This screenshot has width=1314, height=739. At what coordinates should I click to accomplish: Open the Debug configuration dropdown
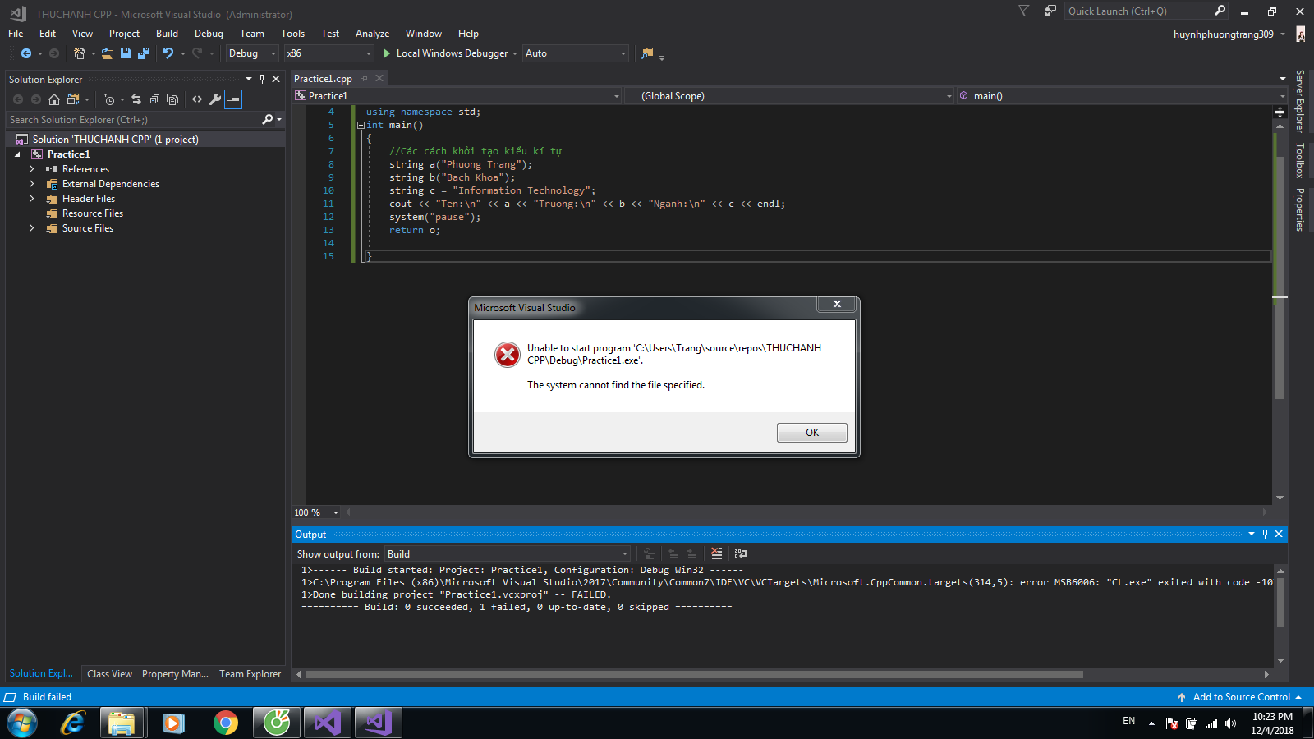click(x=252, y=53)
